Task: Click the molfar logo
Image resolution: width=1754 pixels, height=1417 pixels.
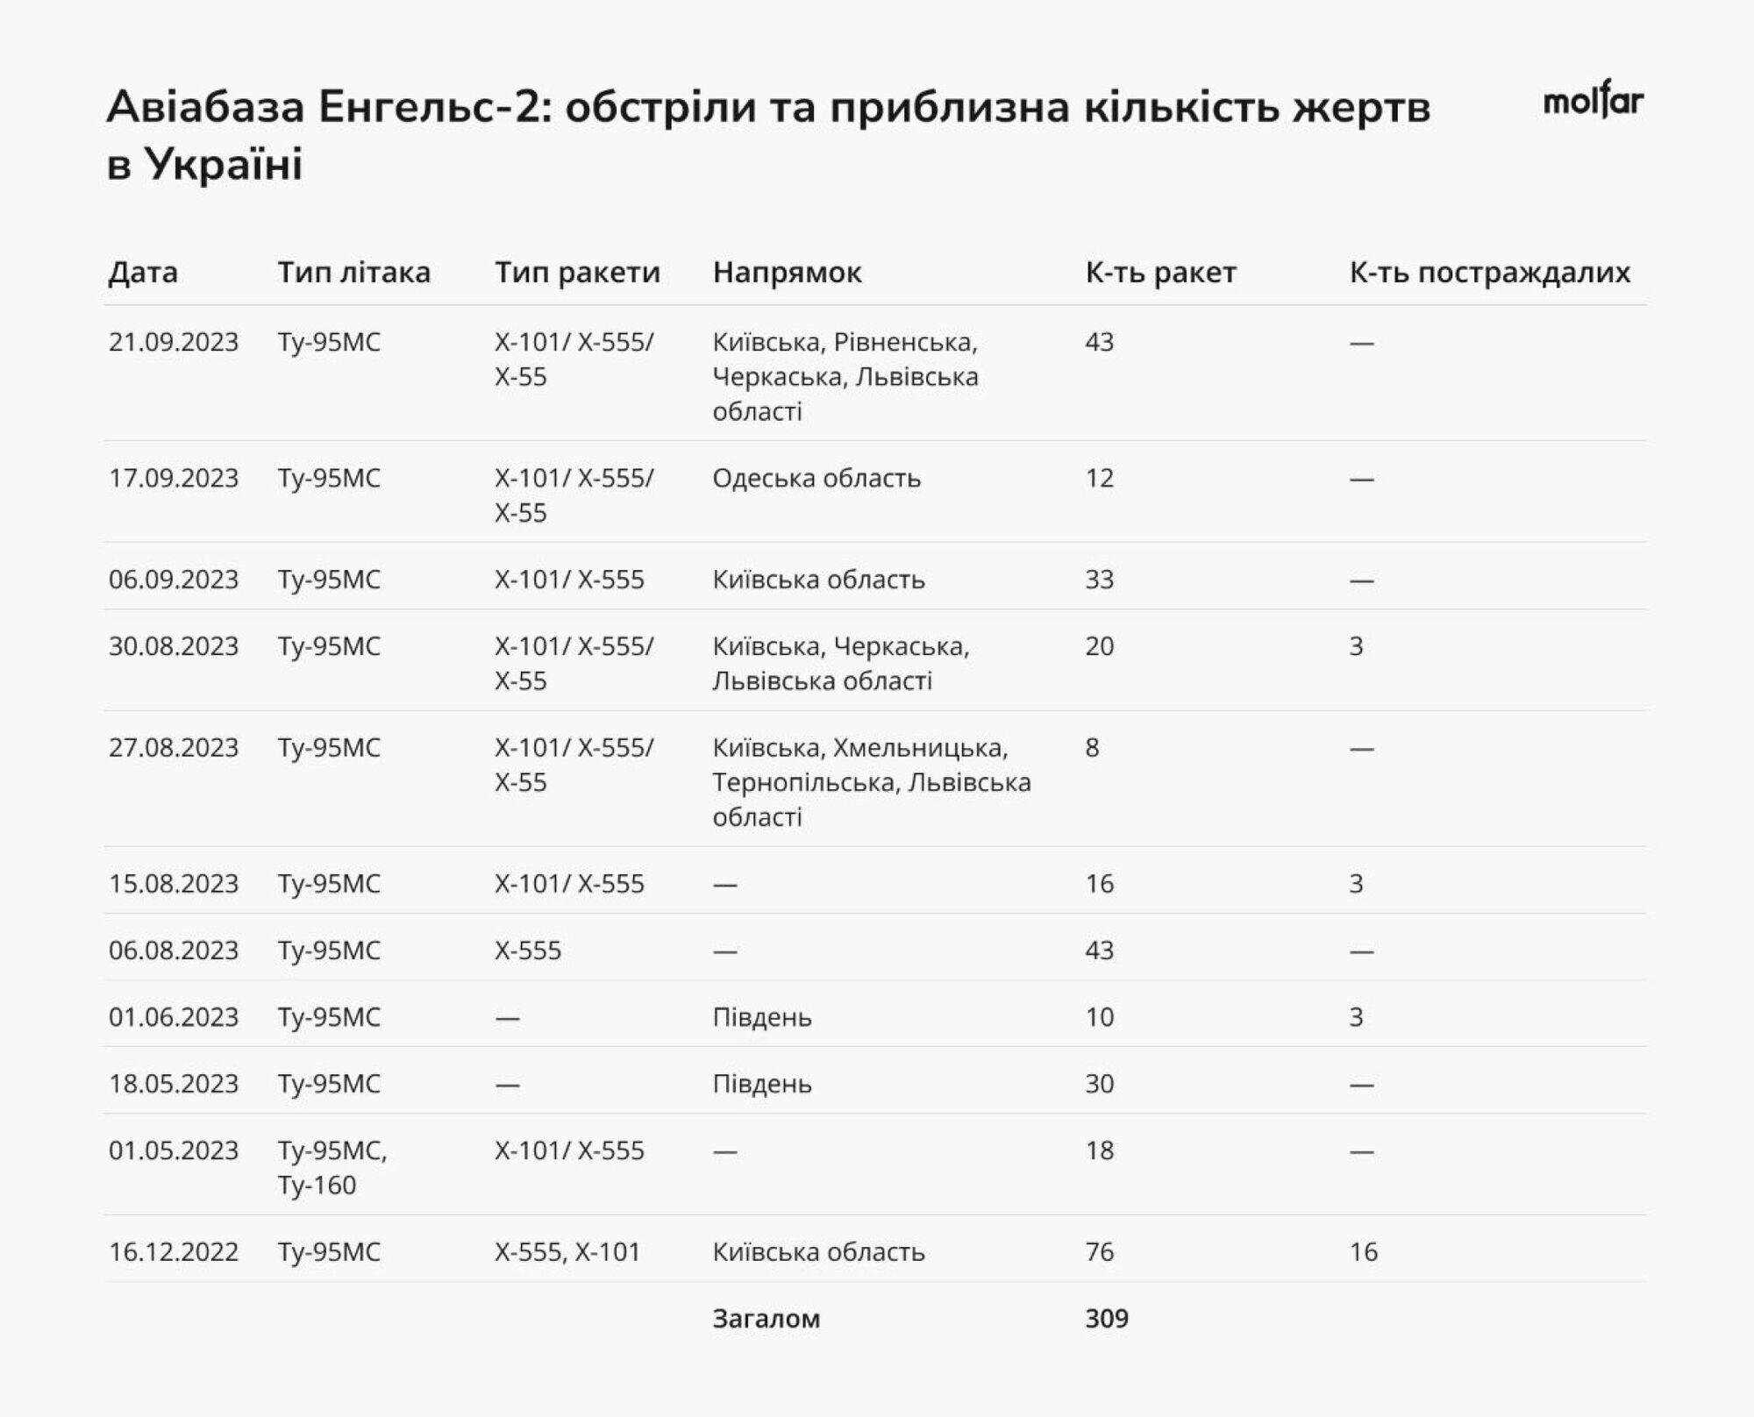Action: [1593, 103]
